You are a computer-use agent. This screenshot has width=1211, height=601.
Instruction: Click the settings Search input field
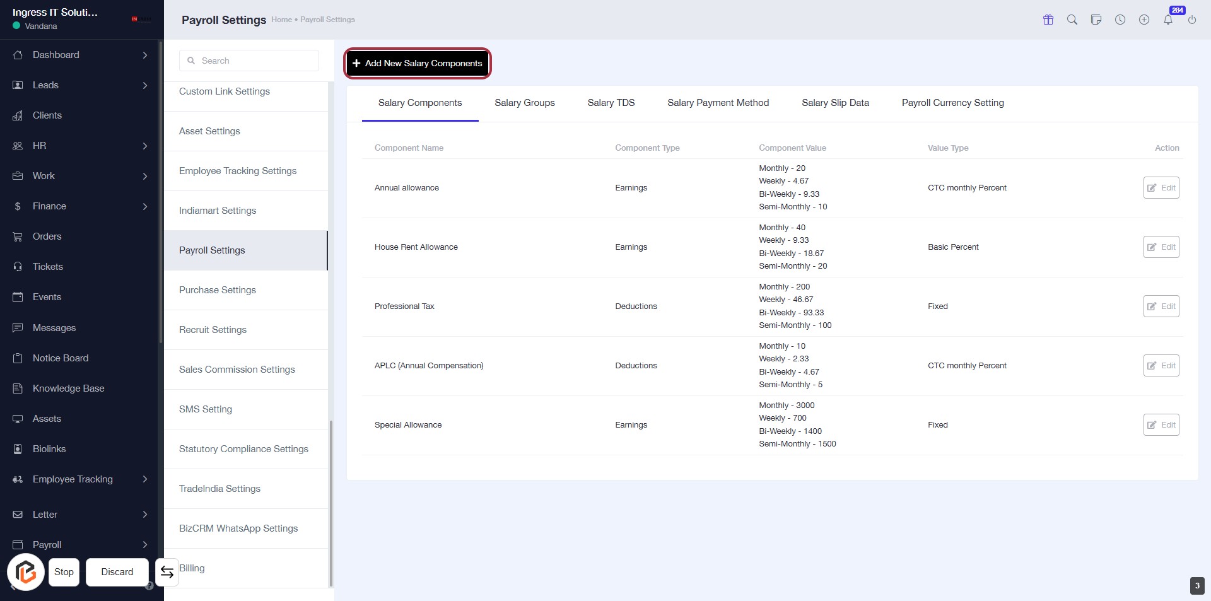tap(249, 61)
